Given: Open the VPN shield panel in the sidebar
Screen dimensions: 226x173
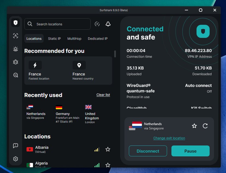Looking at the screenshot, I should [15, 22].
